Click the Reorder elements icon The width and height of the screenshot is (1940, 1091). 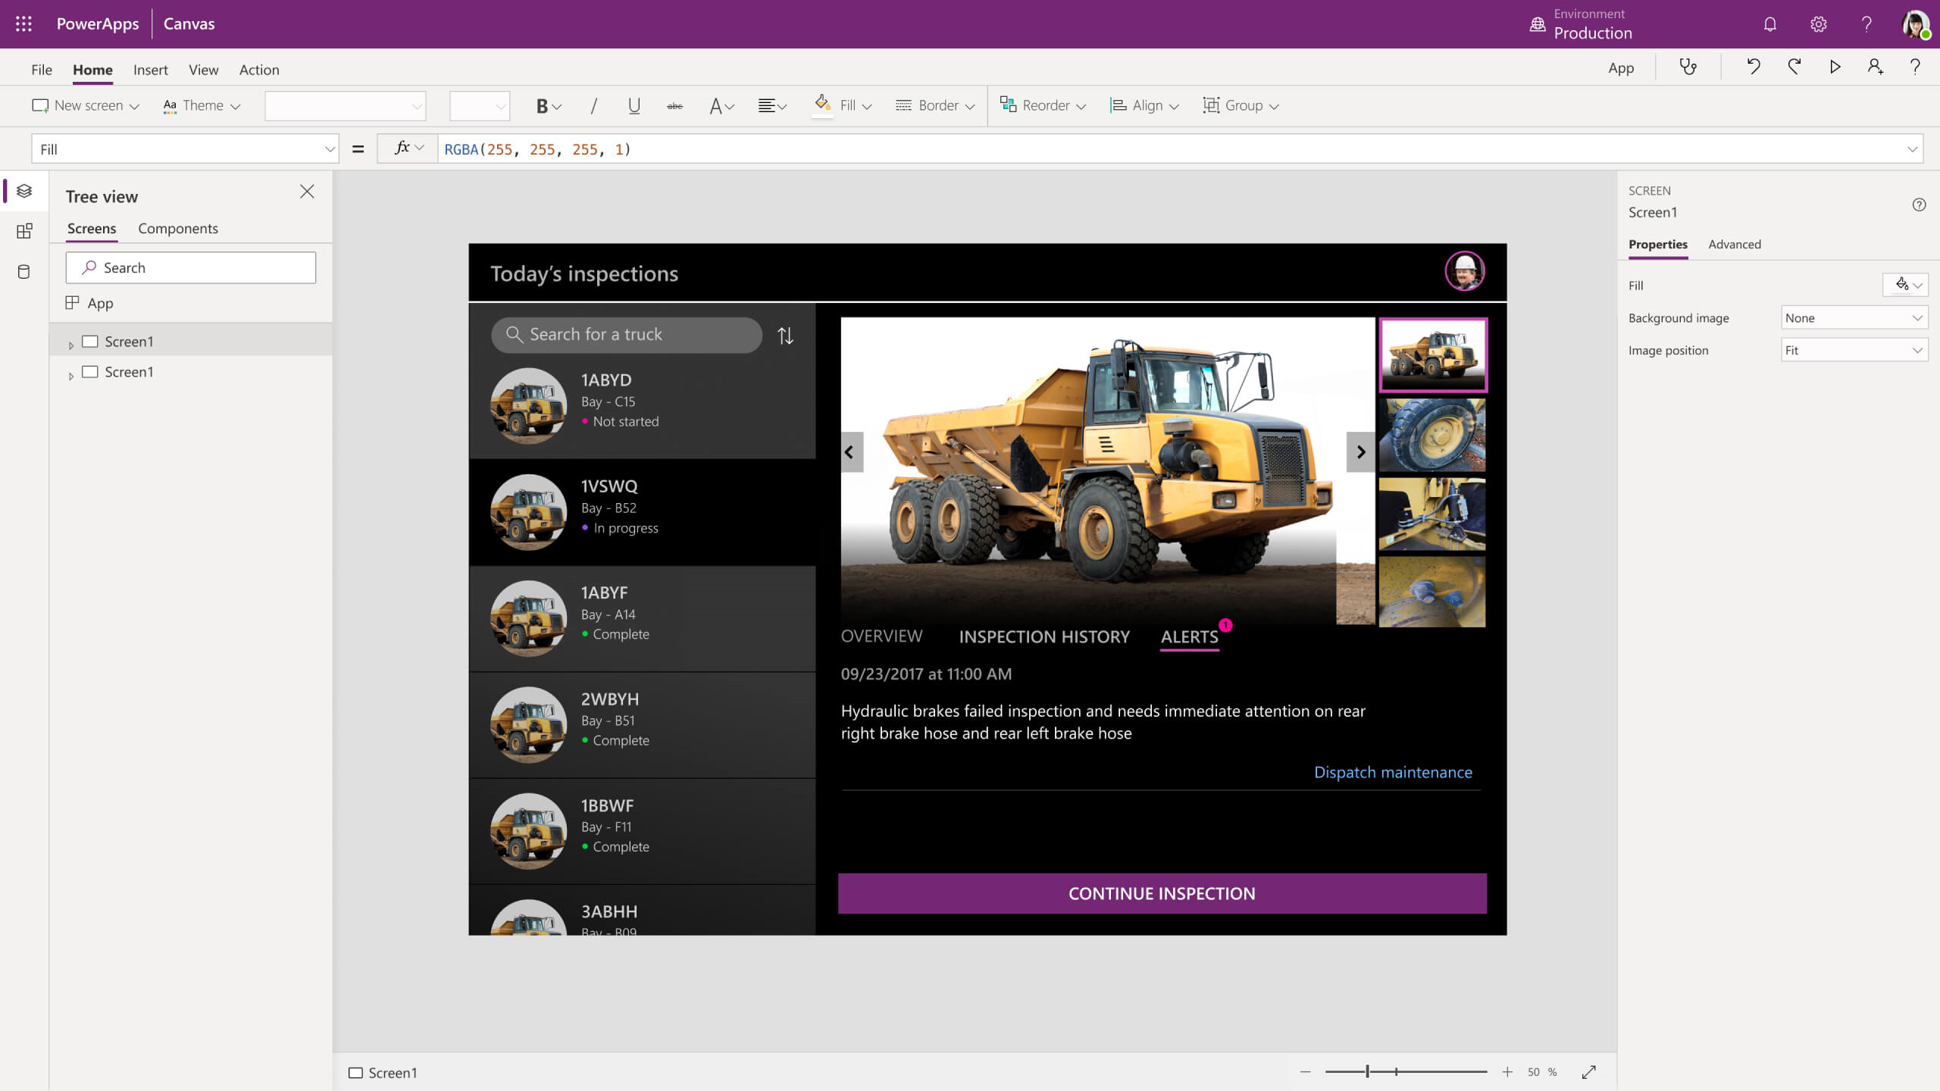[x=1007, y=105]
